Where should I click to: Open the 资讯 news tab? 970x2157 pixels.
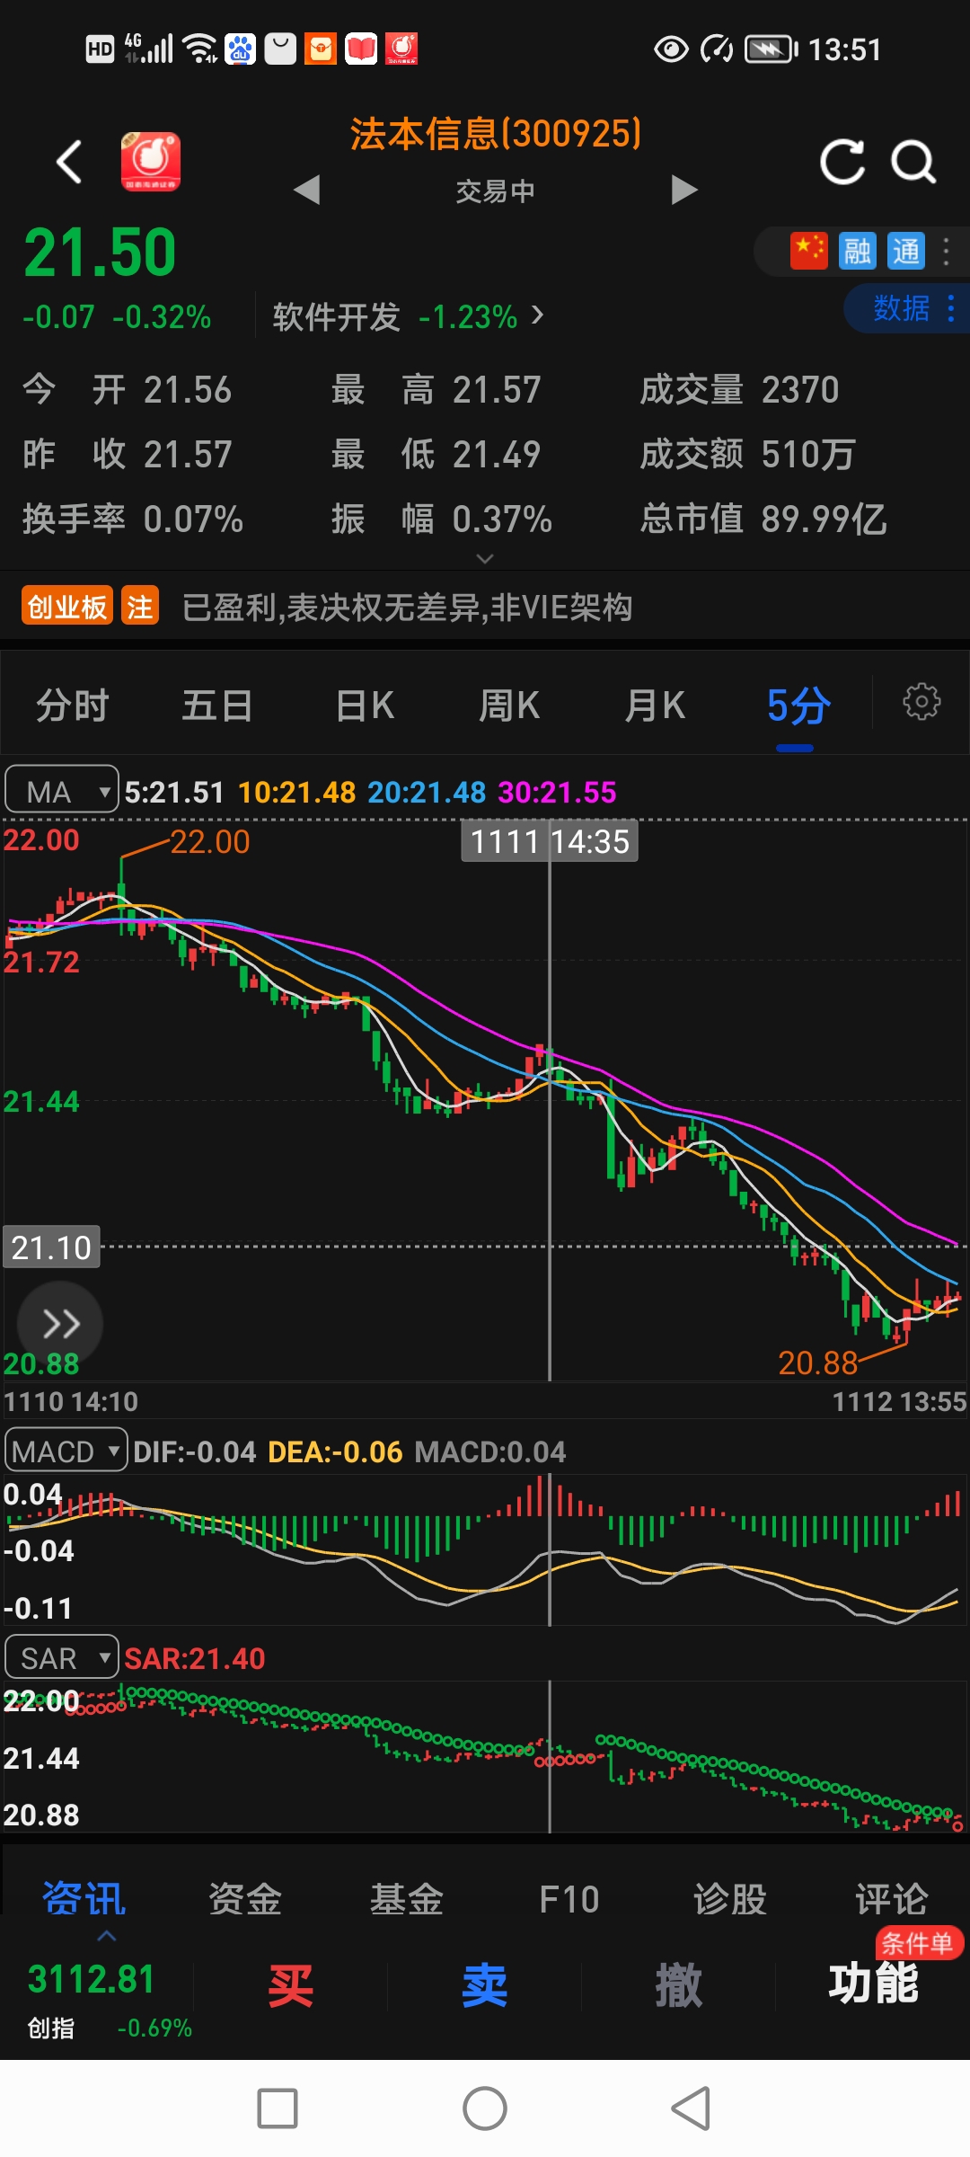click(84, 1899)
